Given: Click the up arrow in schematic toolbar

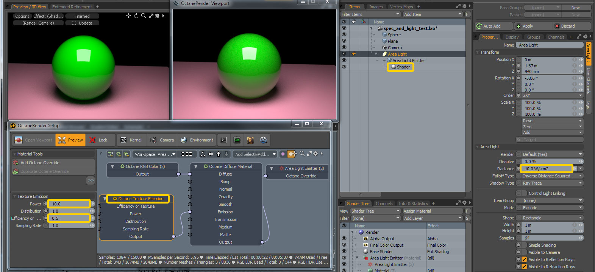Looking at the screenshot, I should [219, 154].
